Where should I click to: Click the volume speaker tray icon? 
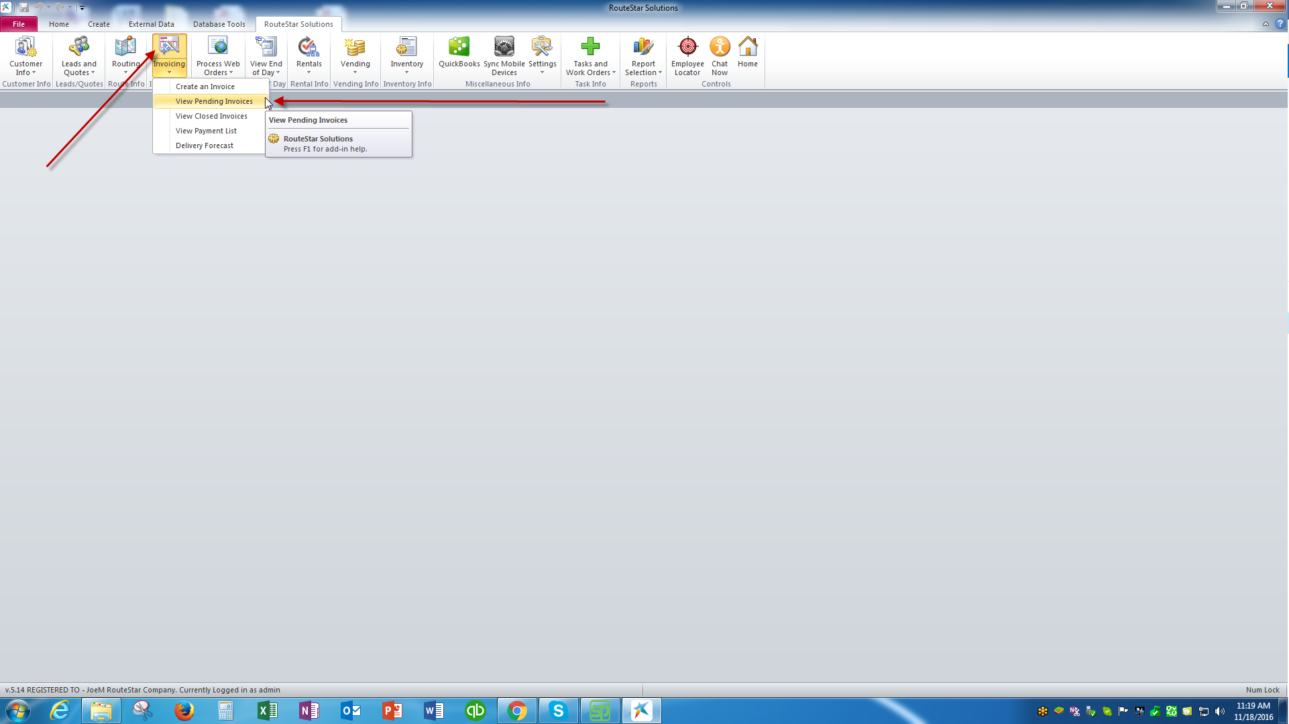[1220, 711]
